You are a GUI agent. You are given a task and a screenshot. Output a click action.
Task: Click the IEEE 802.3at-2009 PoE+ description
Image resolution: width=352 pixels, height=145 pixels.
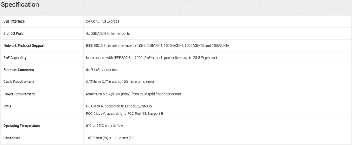coord(152,57)
